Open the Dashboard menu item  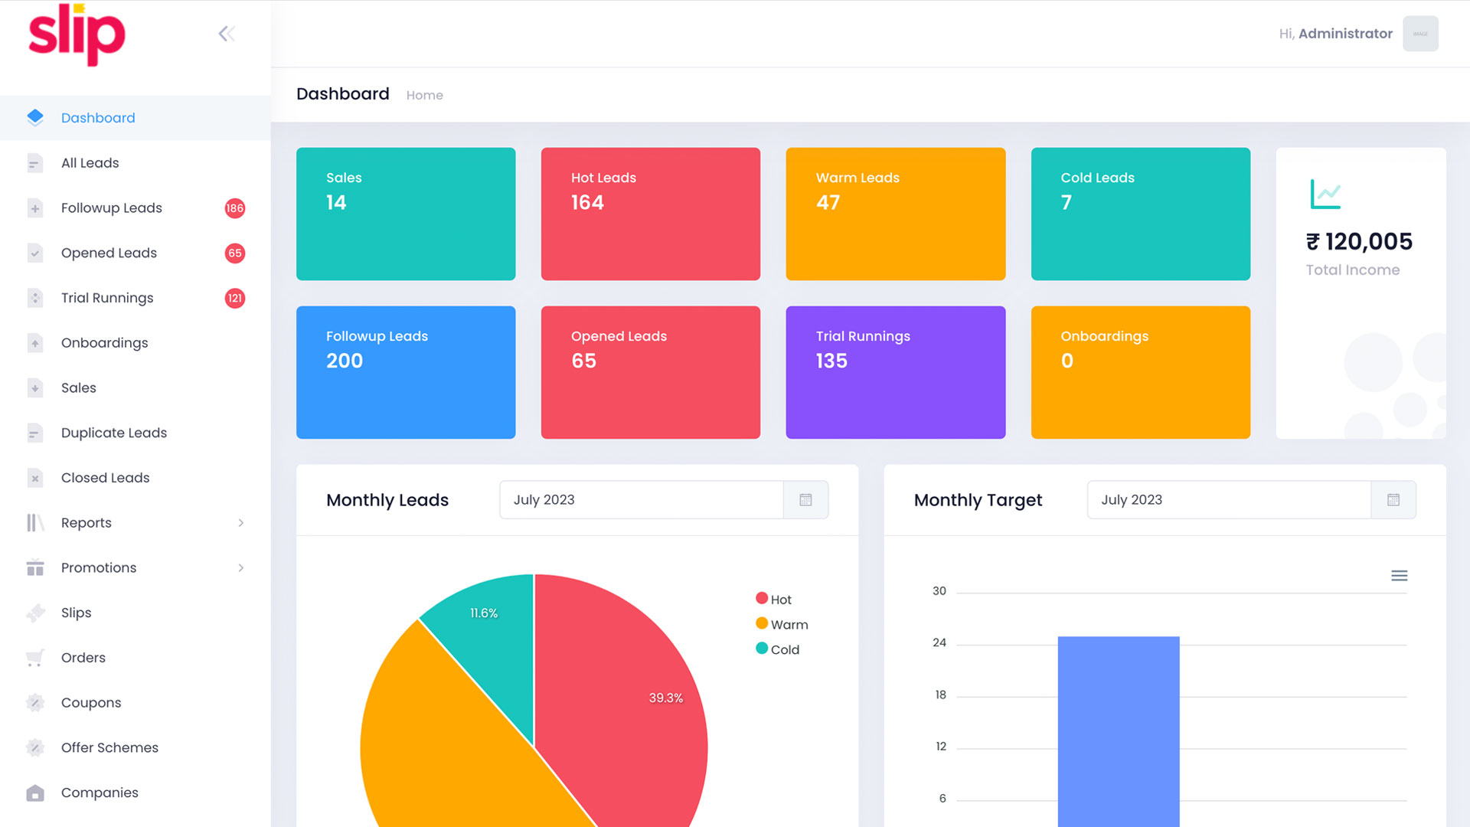(x=136, y=118)
